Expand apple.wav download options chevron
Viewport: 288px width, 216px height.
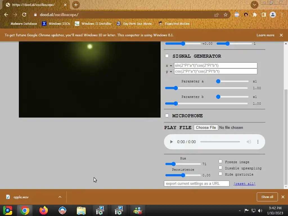tap(60, 197)
